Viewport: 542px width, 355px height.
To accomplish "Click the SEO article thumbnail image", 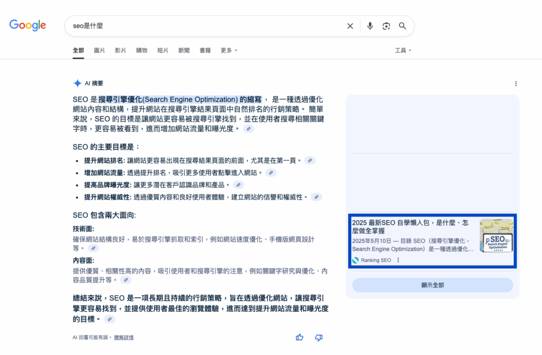I will point(496,235).
